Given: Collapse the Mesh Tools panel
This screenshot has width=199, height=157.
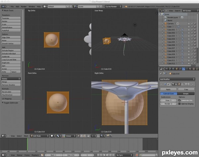Looking at the screenshot, I should (x=3, y=11).
